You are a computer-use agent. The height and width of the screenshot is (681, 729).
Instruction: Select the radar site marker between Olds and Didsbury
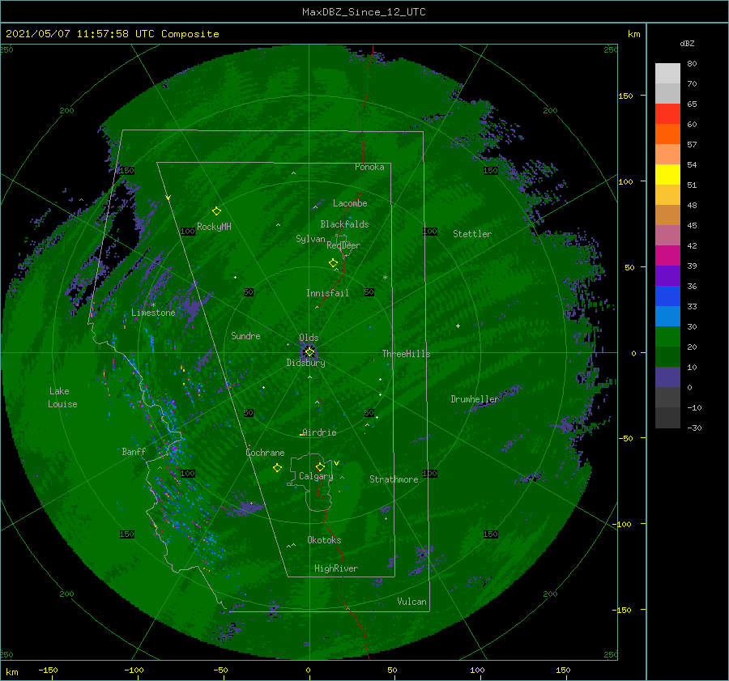(x=309, y=352)
